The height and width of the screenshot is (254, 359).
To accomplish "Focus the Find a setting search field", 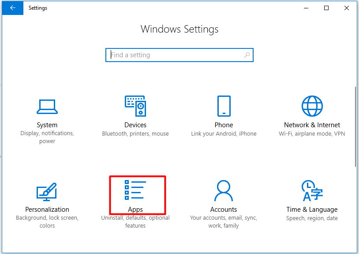I will pyautogui.click(x=174, y=55).
